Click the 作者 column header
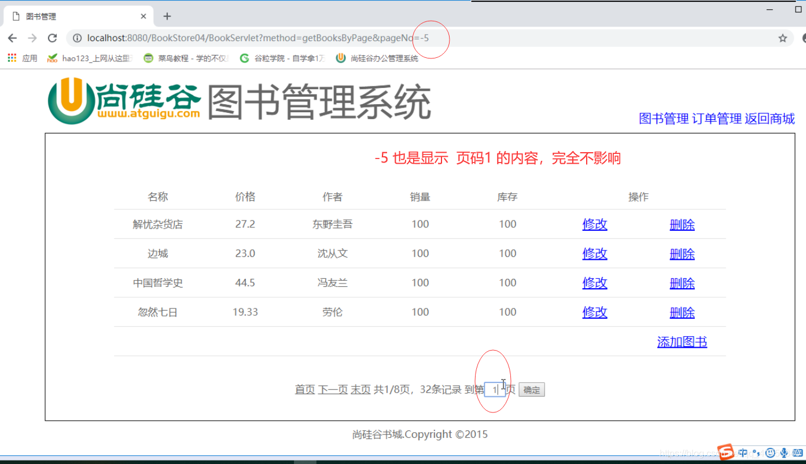The image size is (806, 464). pyautogui.click(x=333, y=197)
